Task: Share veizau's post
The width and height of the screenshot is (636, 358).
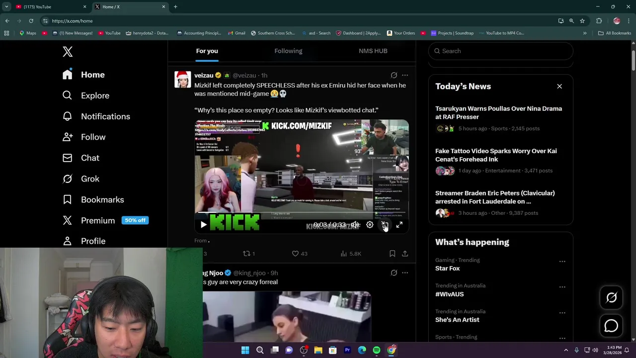Action: (x=405, y=254)
